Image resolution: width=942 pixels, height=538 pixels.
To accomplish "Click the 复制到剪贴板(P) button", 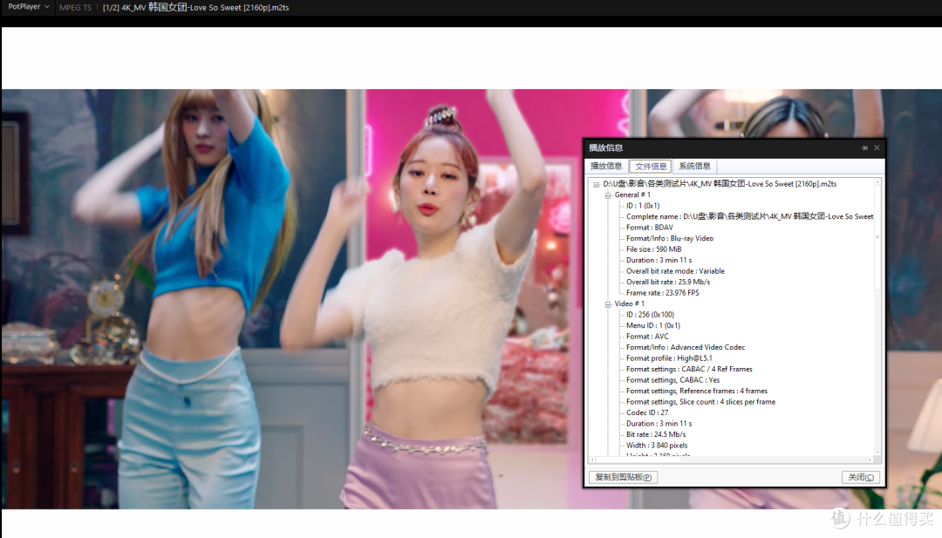I will [623, 477].
